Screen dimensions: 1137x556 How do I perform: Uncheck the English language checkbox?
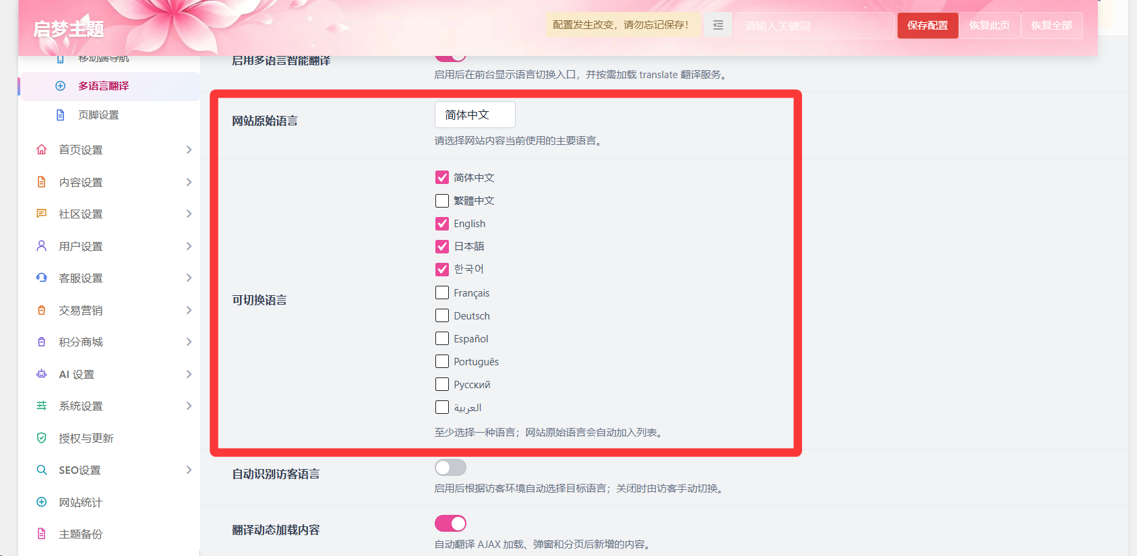click(442, 224)
